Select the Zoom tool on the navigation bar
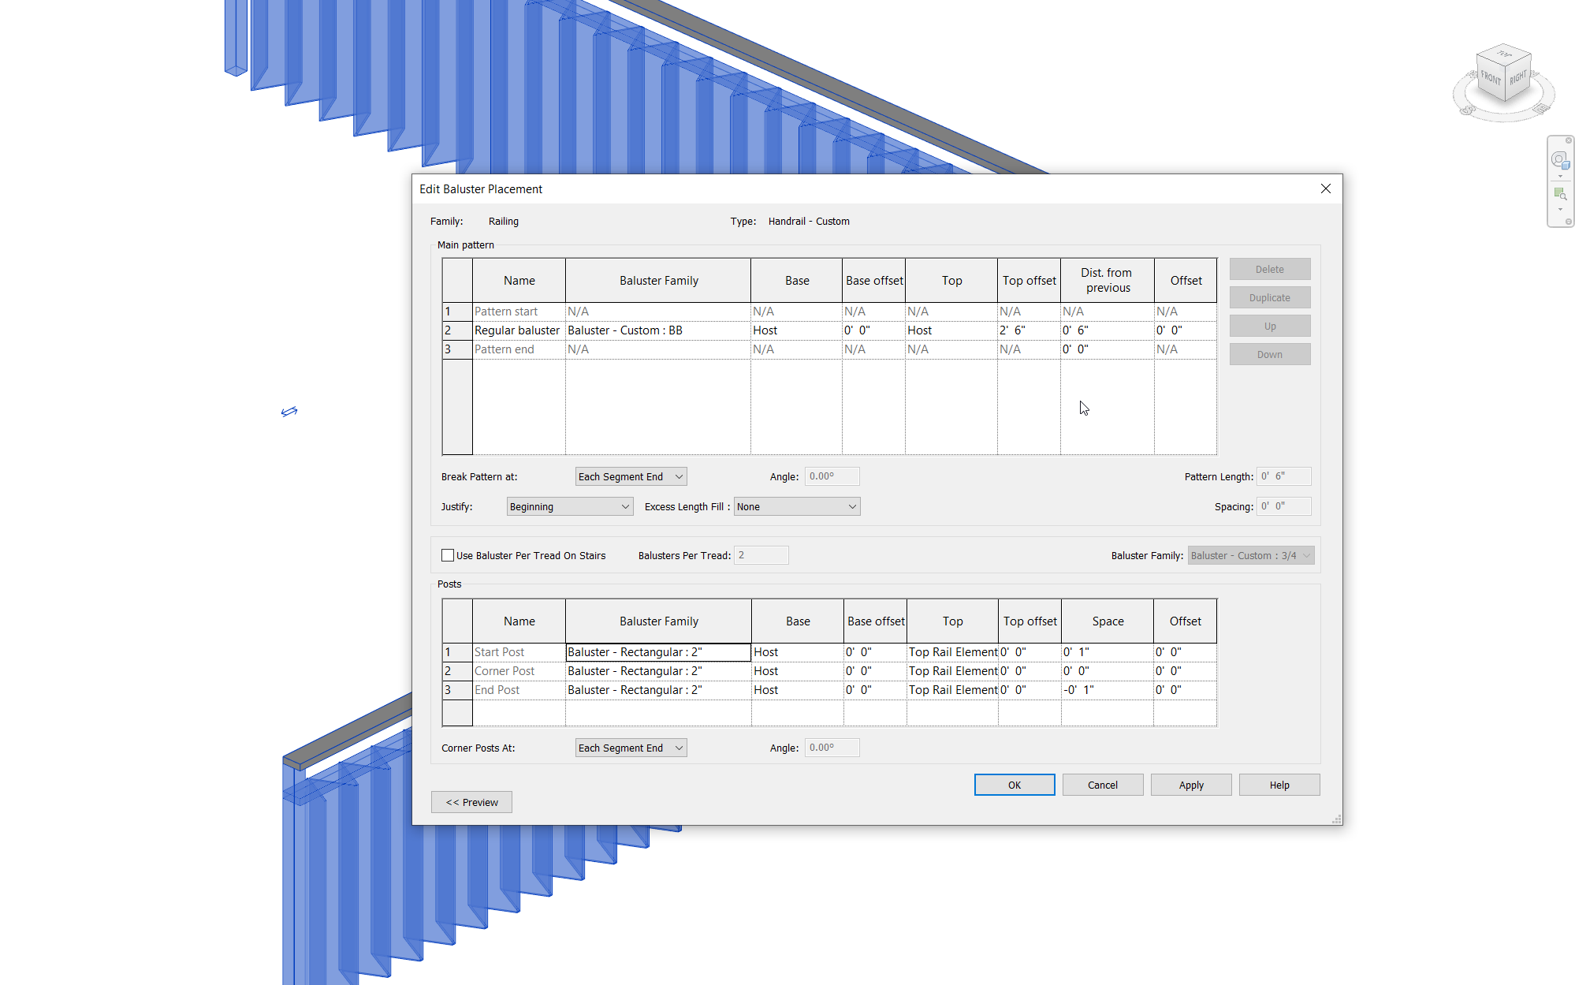 tap(1559, 194)
